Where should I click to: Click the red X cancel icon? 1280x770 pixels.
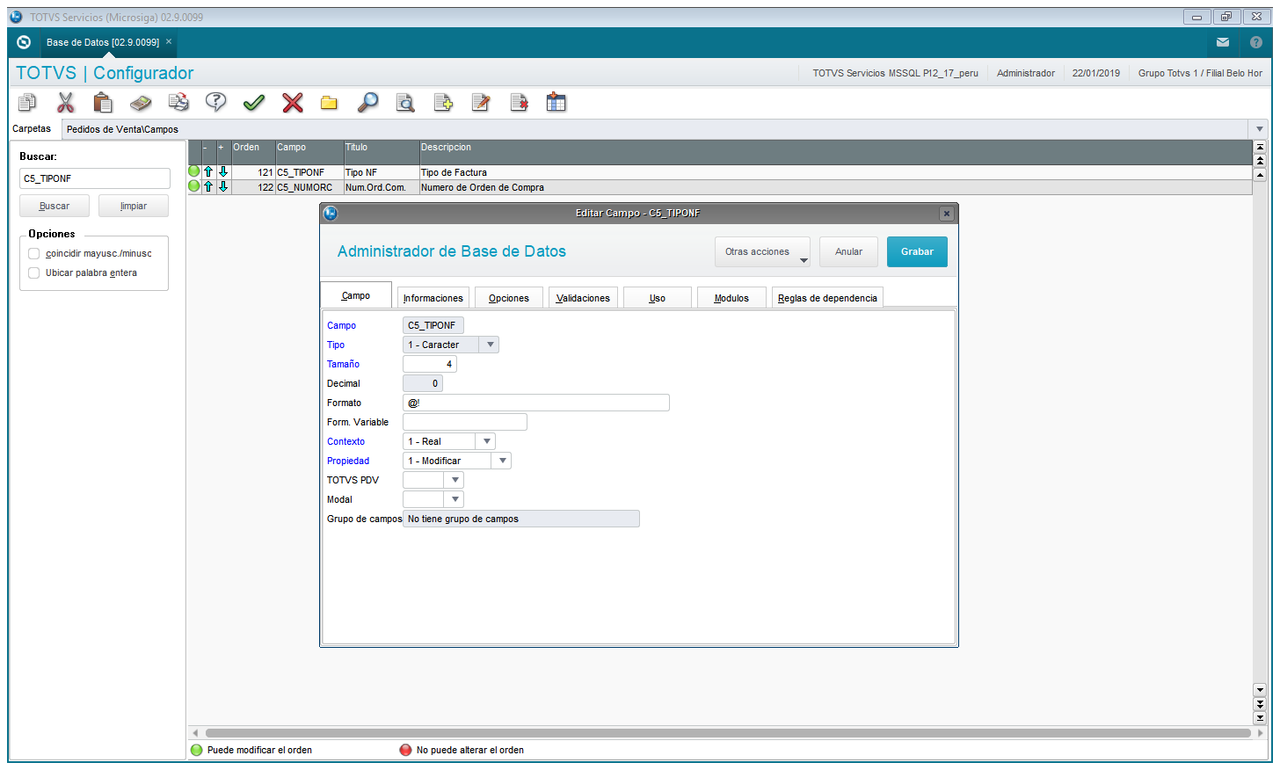293,103
